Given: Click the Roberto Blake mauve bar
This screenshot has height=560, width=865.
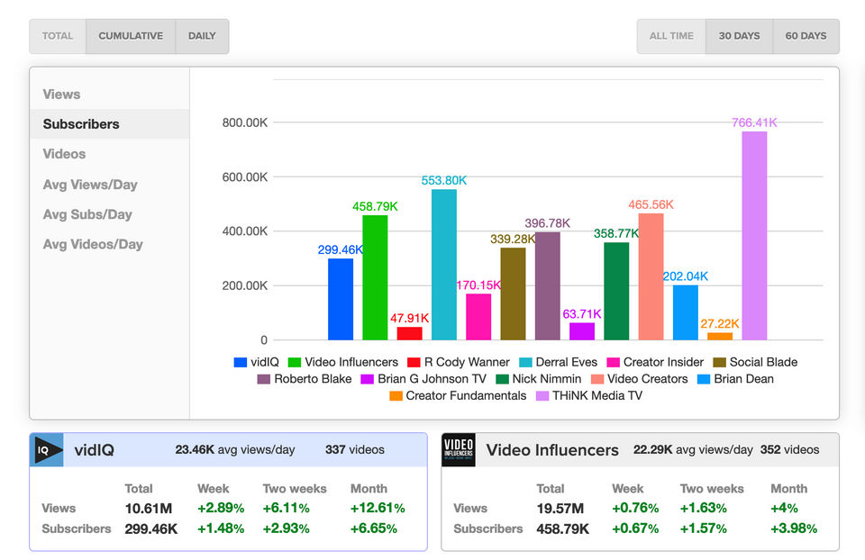Looking at the screenshot, I should tap(547, 286).
